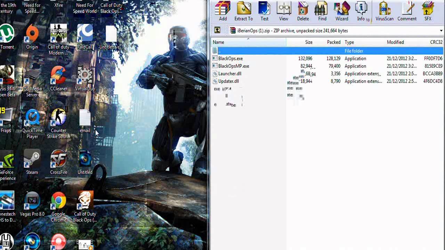Select the BlackOpsMP.exe file row
The width and height of the screenshot is (445, 250).
[x=327, y=66]
